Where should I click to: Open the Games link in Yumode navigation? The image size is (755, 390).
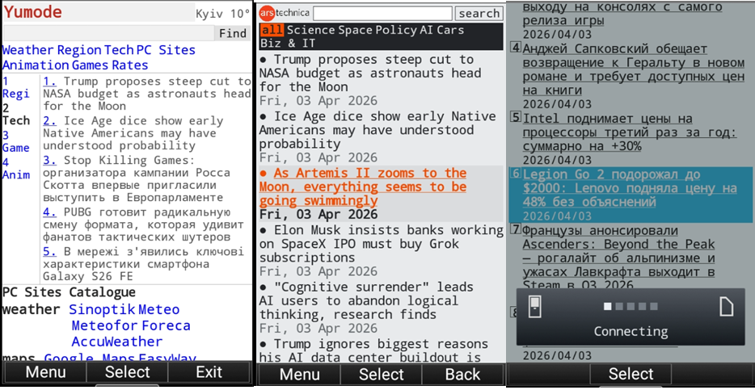point(90,65)
